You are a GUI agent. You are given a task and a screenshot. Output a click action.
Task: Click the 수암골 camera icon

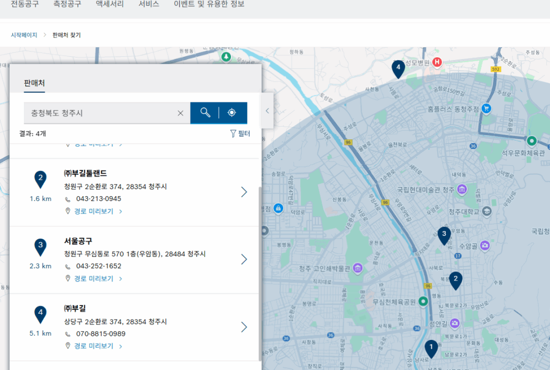(485, 246)
